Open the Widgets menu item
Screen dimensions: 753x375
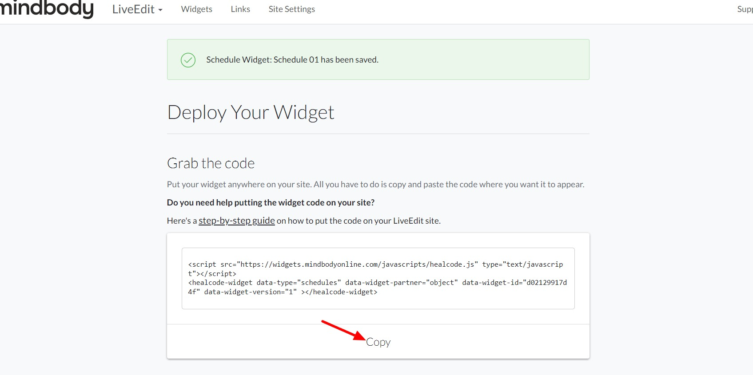tap(196, 9)
